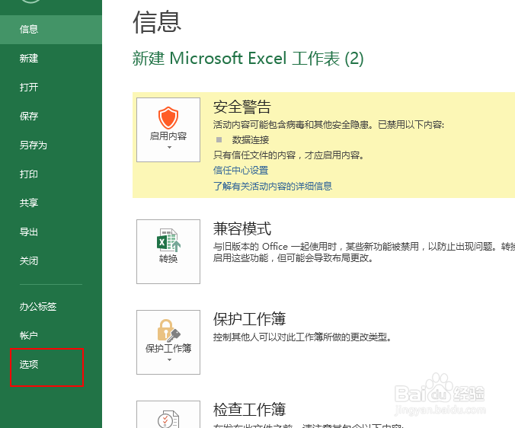Click the 保护工作簿 section heading
This screenshot has height=428, width=515.
coord(249,319)
